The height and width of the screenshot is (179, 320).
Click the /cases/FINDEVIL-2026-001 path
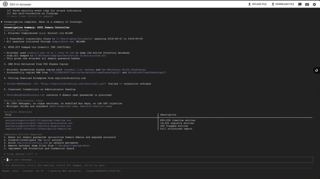[x=103, y=171]
